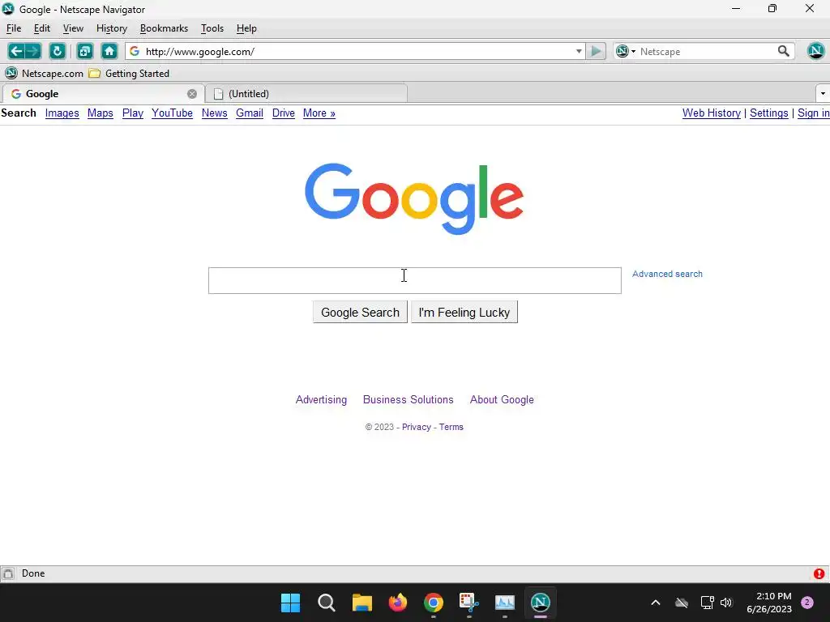Click the Netscape.com bookmark icon
Viewport: 830px width, 622px height.
[x=11, y=73]
